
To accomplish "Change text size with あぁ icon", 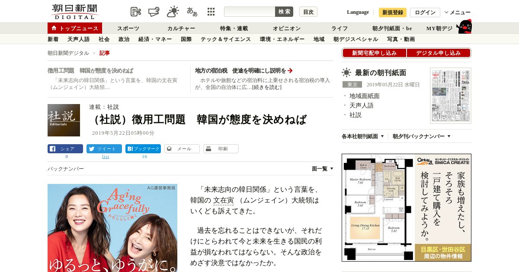I will click(x=192, y=12).
